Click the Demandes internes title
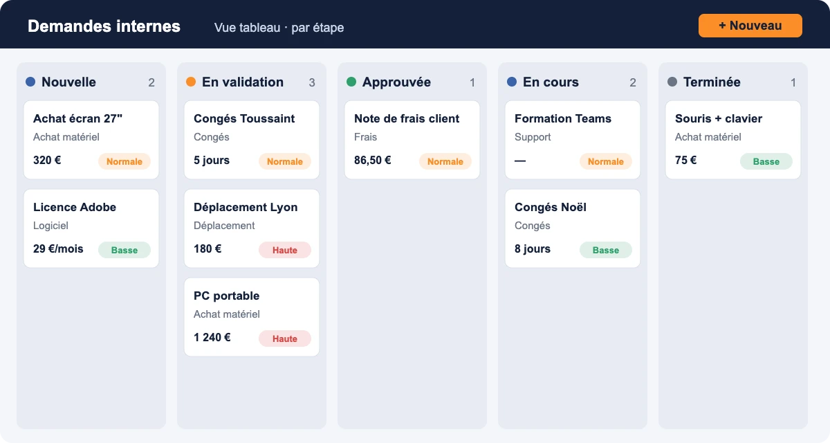 (x=104, y=26)
